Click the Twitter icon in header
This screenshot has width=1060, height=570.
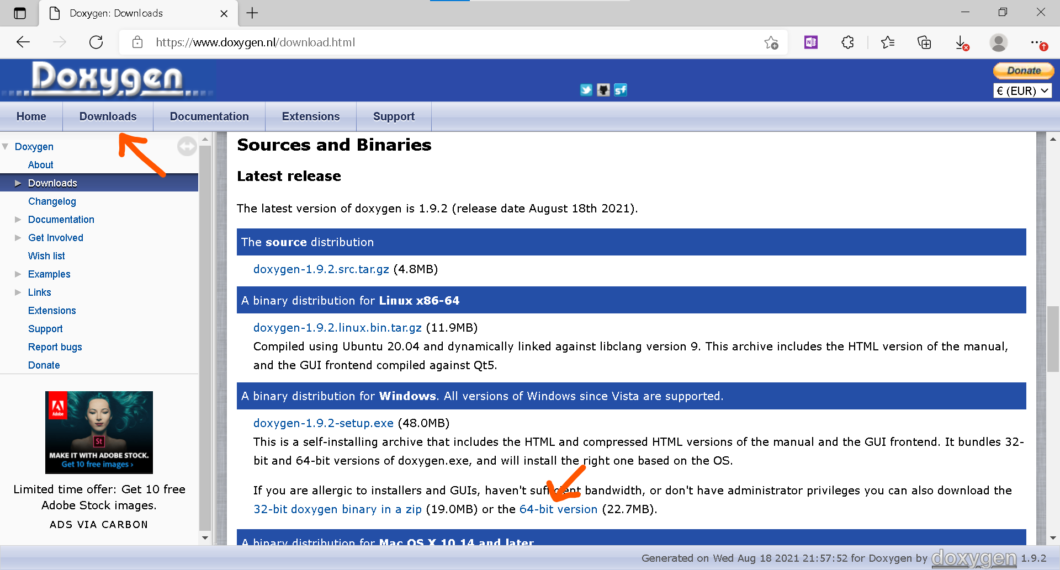tap(586, 90)
